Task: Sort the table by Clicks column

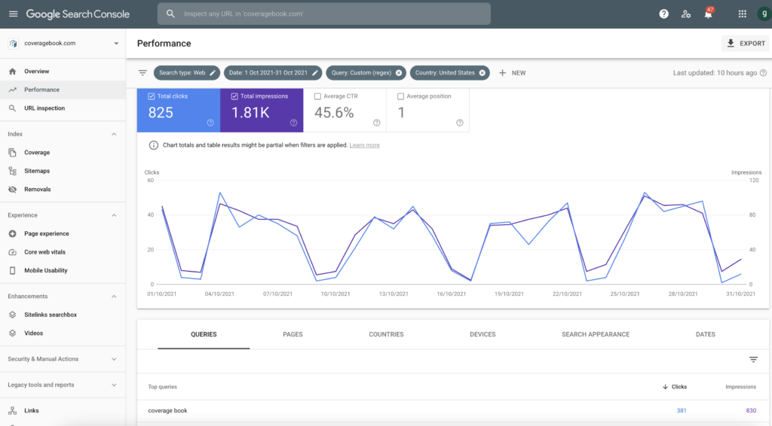Action: coord(675,387)
